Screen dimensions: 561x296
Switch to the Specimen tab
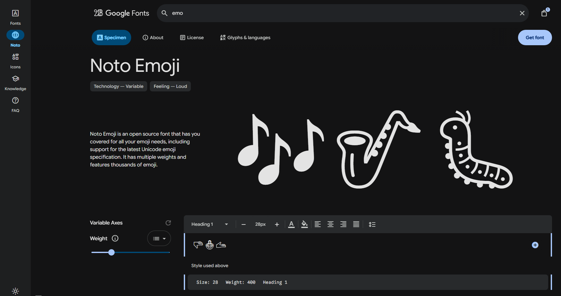(x=111, y=38)
